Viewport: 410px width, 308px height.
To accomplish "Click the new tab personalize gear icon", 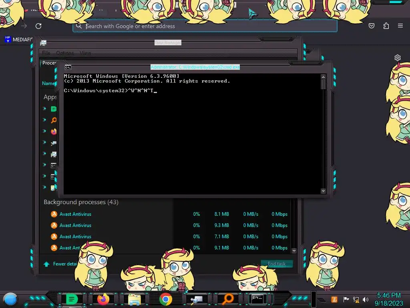I will (x=398, y=58).
